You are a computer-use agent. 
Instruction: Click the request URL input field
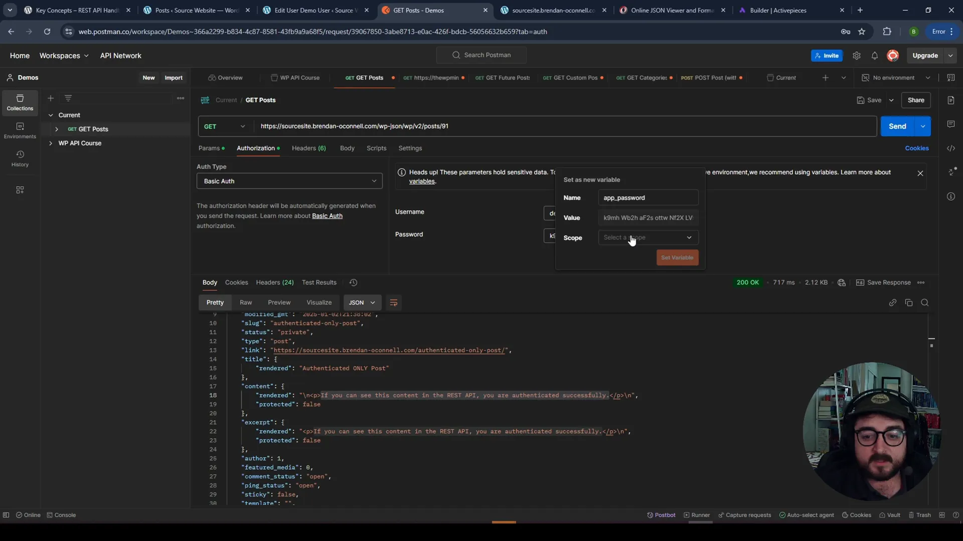click(x=565, y=126)
